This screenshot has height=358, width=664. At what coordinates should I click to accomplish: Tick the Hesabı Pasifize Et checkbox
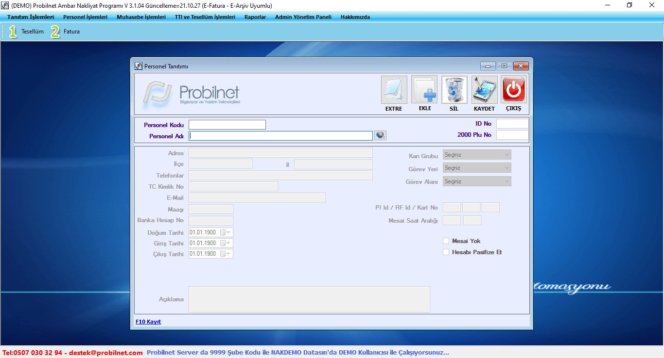[446, 252]
